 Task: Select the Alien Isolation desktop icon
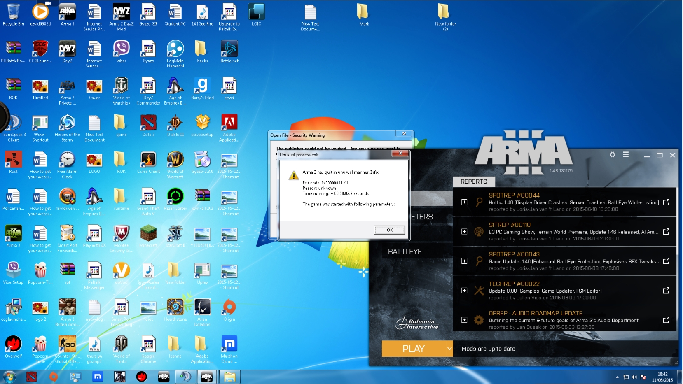(202, 312)
